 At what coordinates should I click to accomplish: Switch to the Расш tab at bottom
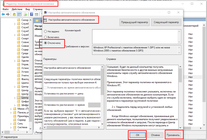tap(38, 132)
